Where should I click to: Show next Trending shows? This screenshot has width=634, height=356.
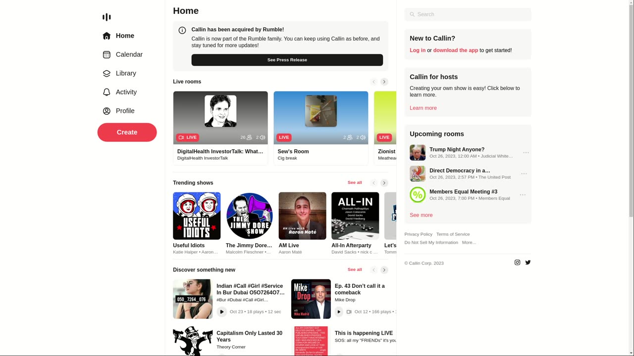click(384, 183)
